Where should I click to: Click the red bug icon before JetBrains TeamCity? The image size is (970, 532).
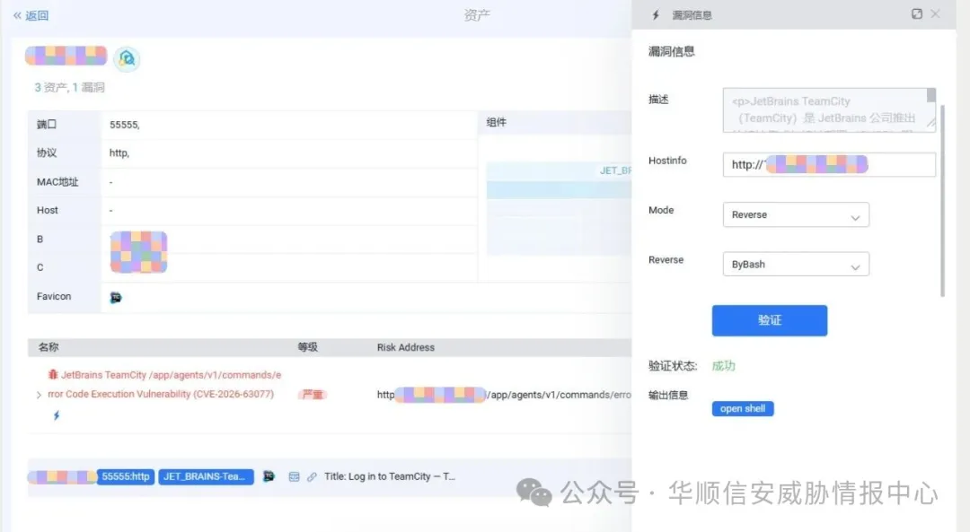tap(53, 374)
